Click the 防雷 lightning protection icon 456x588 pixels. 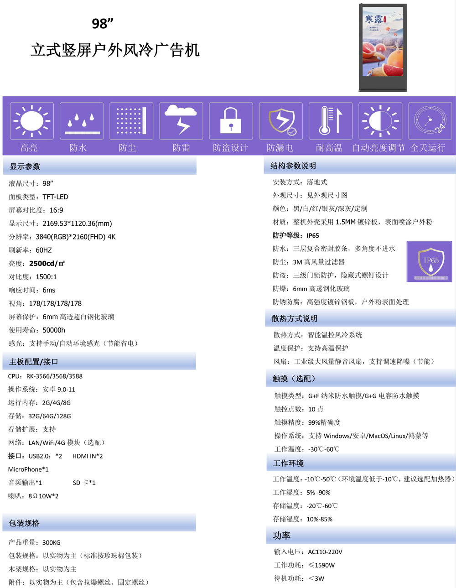(x=181, y=120)
